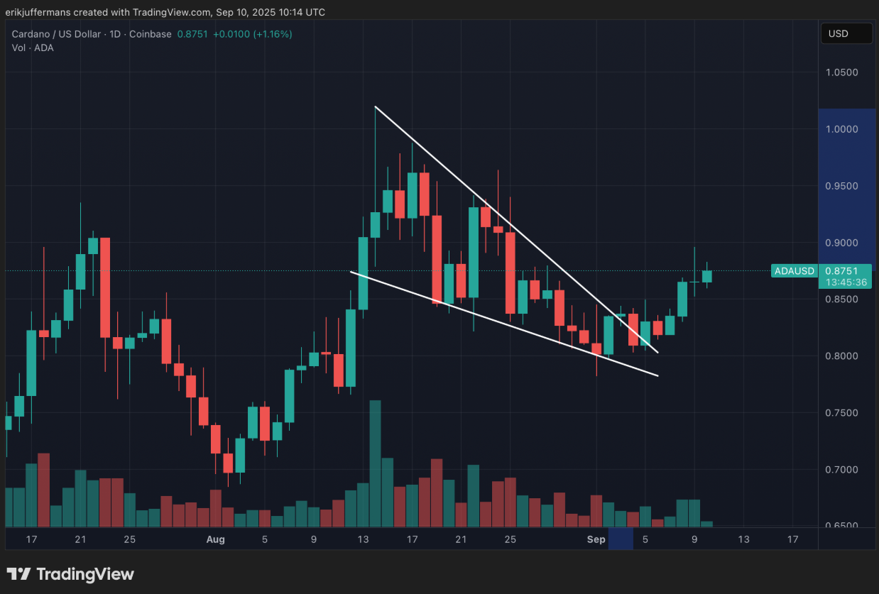Click the ADAUSD symbol price tag
Screen dimensions: 879x594
794,271
